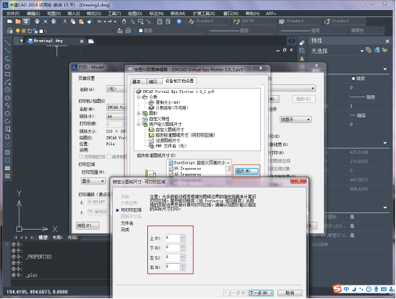The height and width of the screenshot is (299, 396).
Task: Open the 打印范围 显示 dropdown
Action: click(x=93, y=181)
